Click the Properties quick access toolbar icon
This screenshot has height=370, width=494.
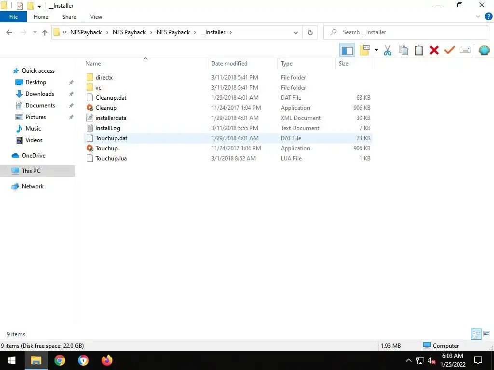(19, 6)
